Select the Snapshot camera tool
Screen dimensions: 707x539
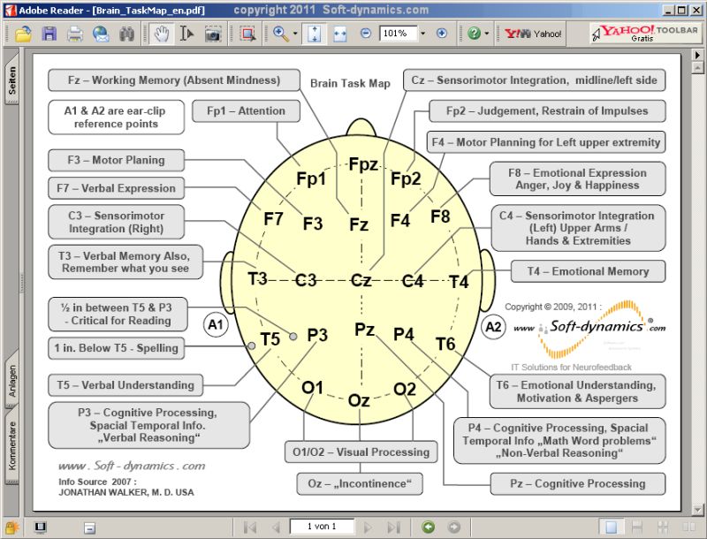pos(214,34)
